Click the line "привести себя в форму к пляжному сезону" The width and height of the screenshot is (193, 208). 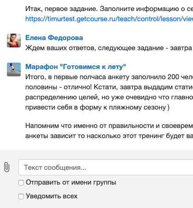[x=97, y=107]
